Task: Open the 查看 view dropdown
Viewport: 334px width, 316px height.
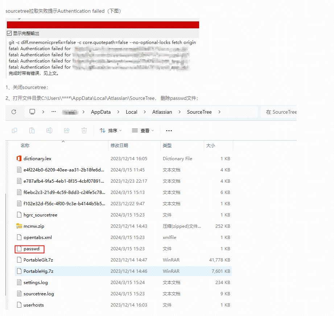Action: pos(143,131)
